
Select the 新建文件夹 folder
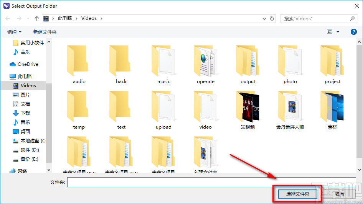point(206,154)
